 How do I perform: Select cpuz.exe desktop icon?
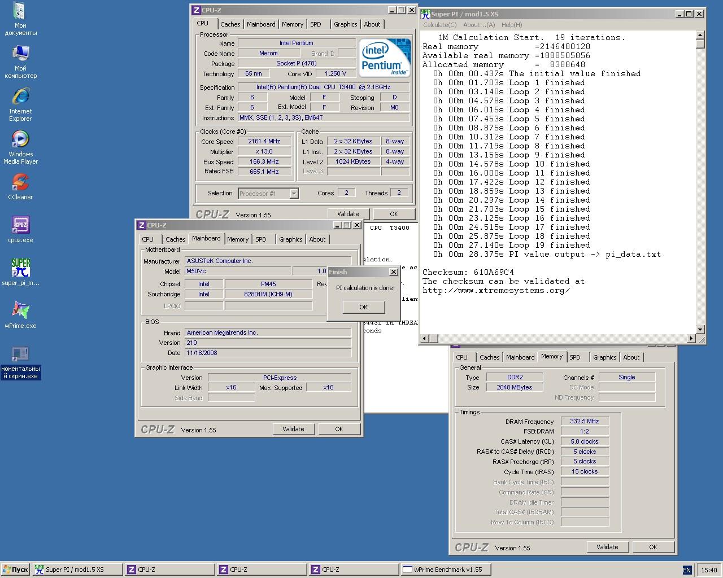(20, 230)
